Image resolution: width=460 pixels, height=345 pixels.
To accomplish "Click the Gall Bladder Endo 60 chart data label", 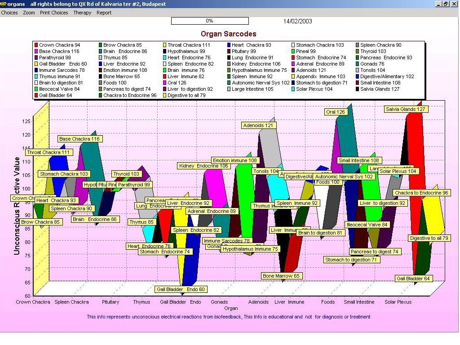I will (181, 289).
